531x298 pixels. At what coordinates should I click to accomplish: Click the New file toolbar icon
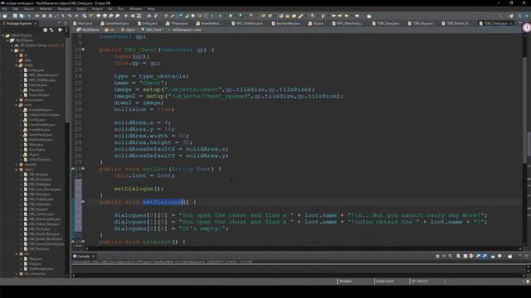pyautogui.click(x=5, y=16)
